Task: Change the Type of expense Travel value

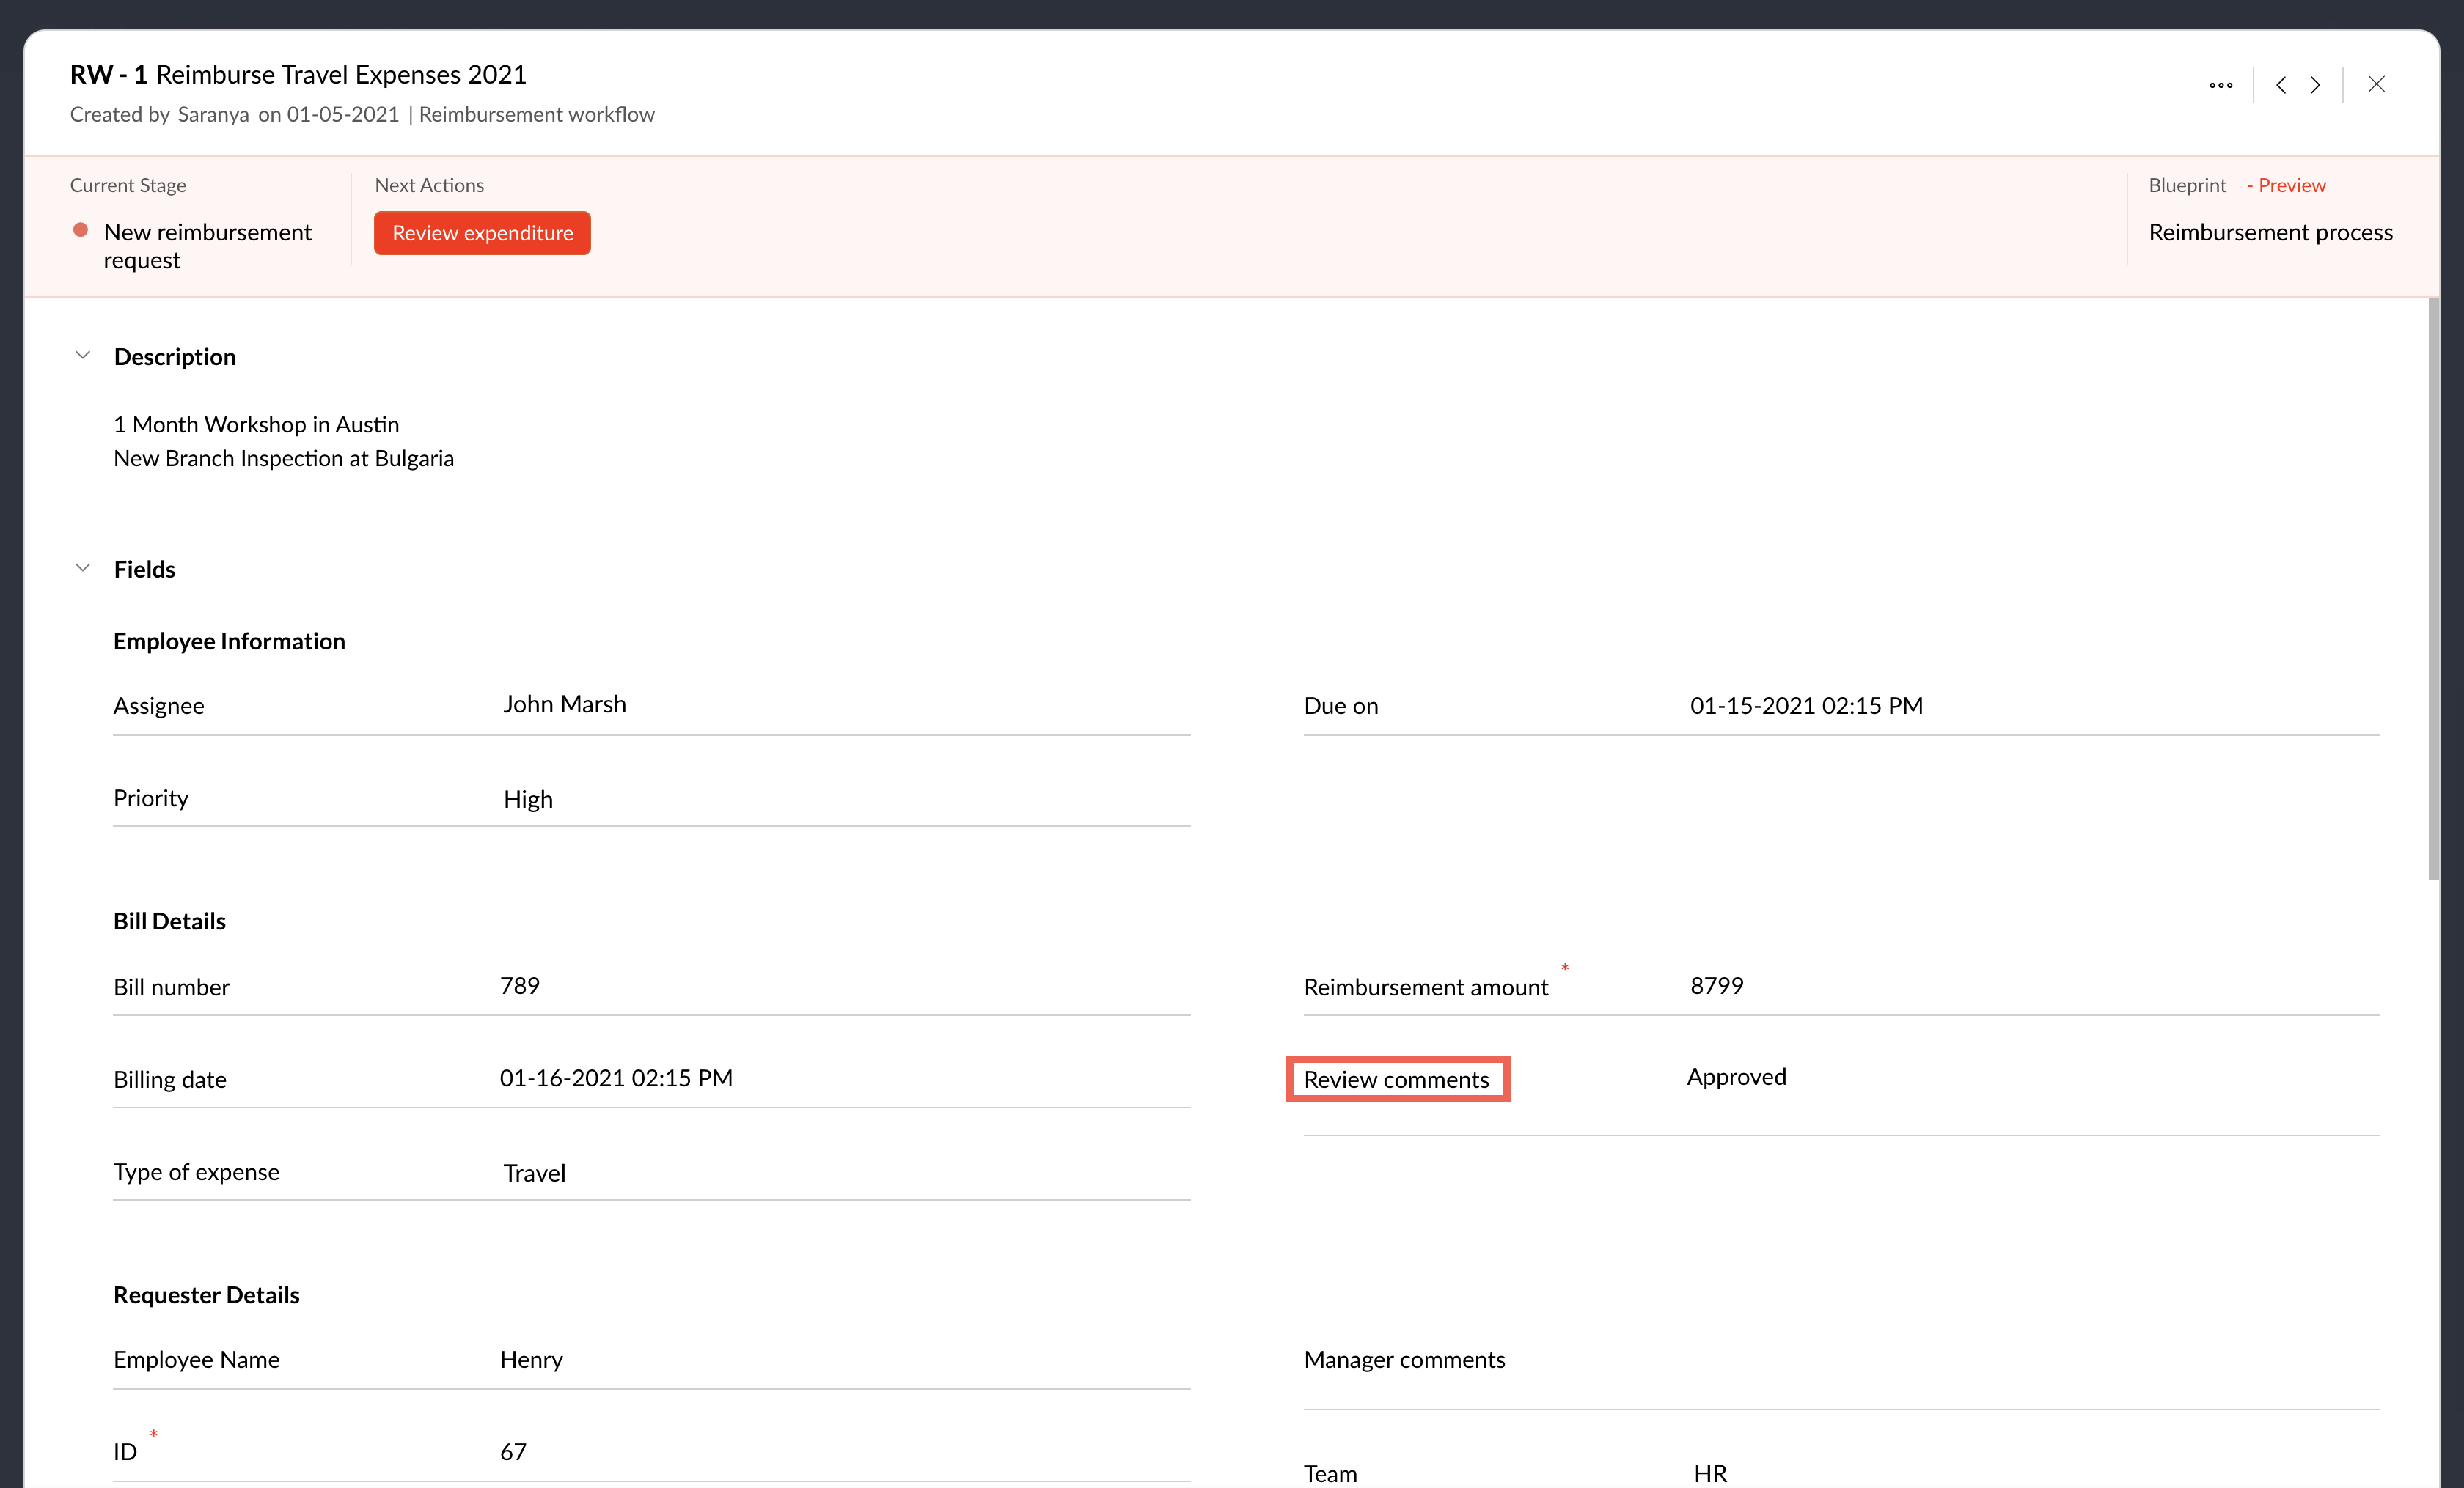Action: point(534,1172)
